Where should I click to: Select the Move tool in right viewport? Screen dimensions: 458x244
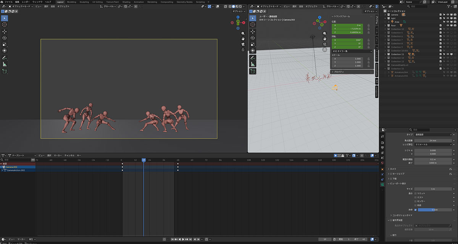pyautogui.click(x=253, y=31)
